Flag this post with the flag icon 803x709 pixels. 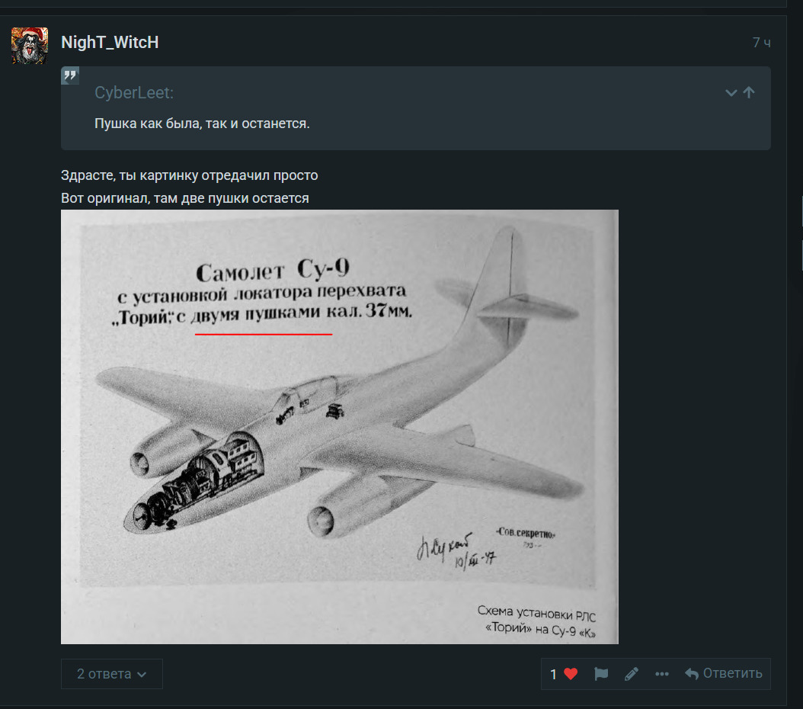coord(601,674)
